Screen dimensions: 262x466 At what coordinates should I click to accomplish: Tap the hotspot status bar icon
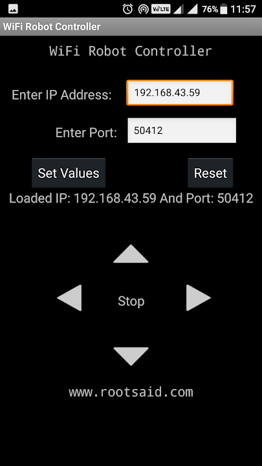(x=144, y=10)
